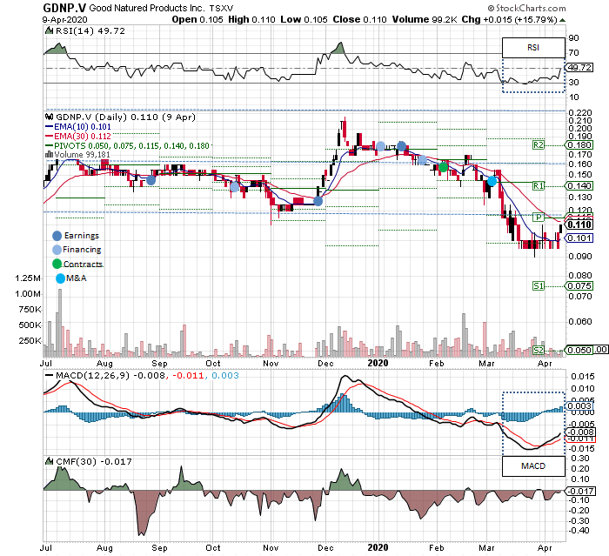Image resolution: width=609 pixels, height=556 pixels.
Task: Click the 0.075 price tag next to S1
Action: coord(579,286)
